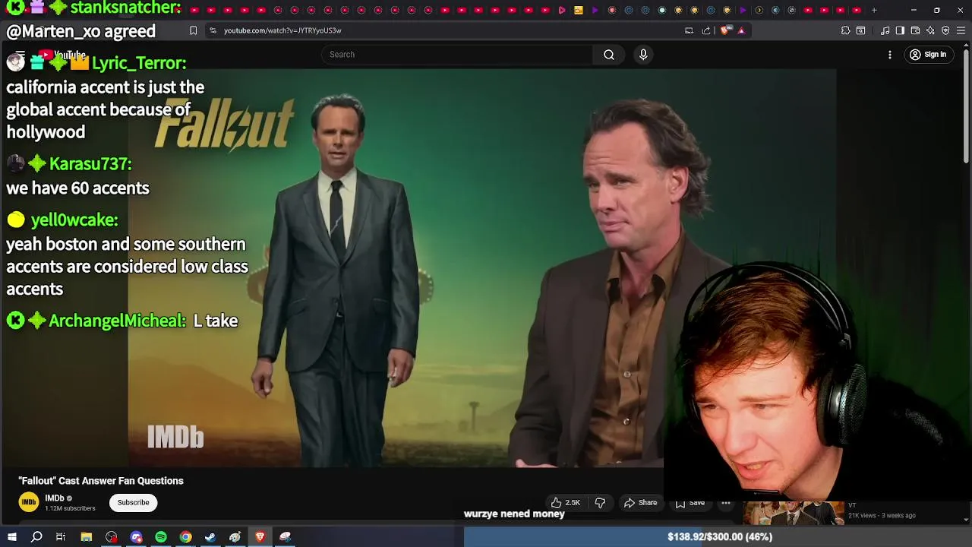
Task: Open Brave music note playlist icon
Action: point(885,30)
